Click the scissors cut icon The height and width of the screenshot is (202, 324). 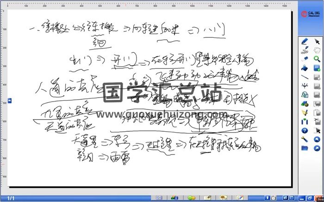[x=317, y=122]
